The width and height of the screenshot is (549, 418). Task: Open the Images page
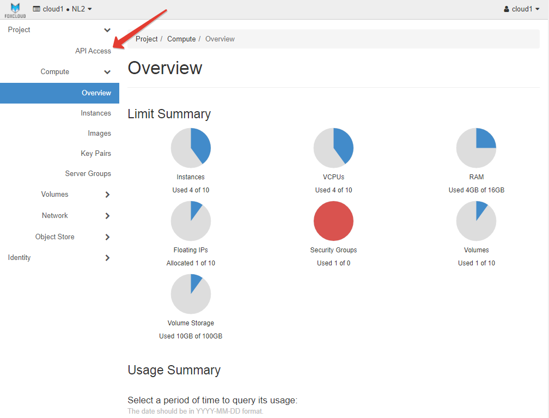click(x=99, y=134)
